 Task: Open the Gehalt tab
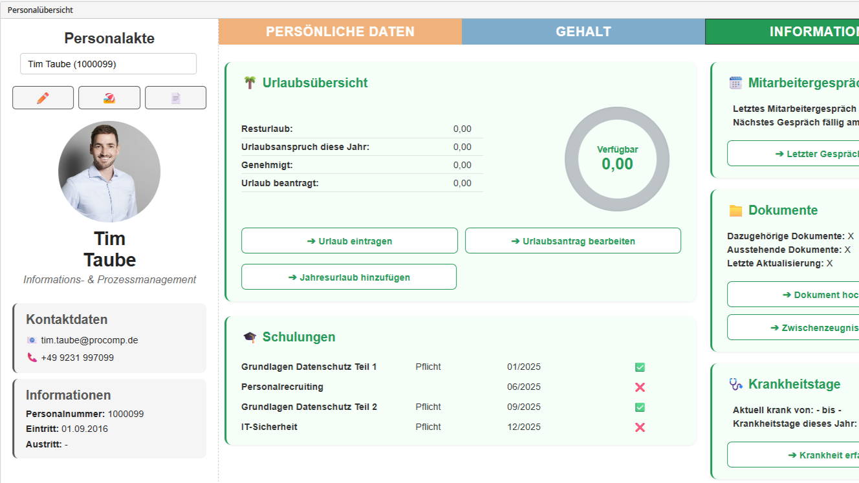pyautogui.click(x=583, y=32)
